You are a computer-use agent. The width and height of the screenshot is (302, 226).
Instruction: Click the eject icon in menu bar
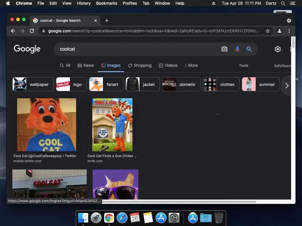[x=214, y=3]
